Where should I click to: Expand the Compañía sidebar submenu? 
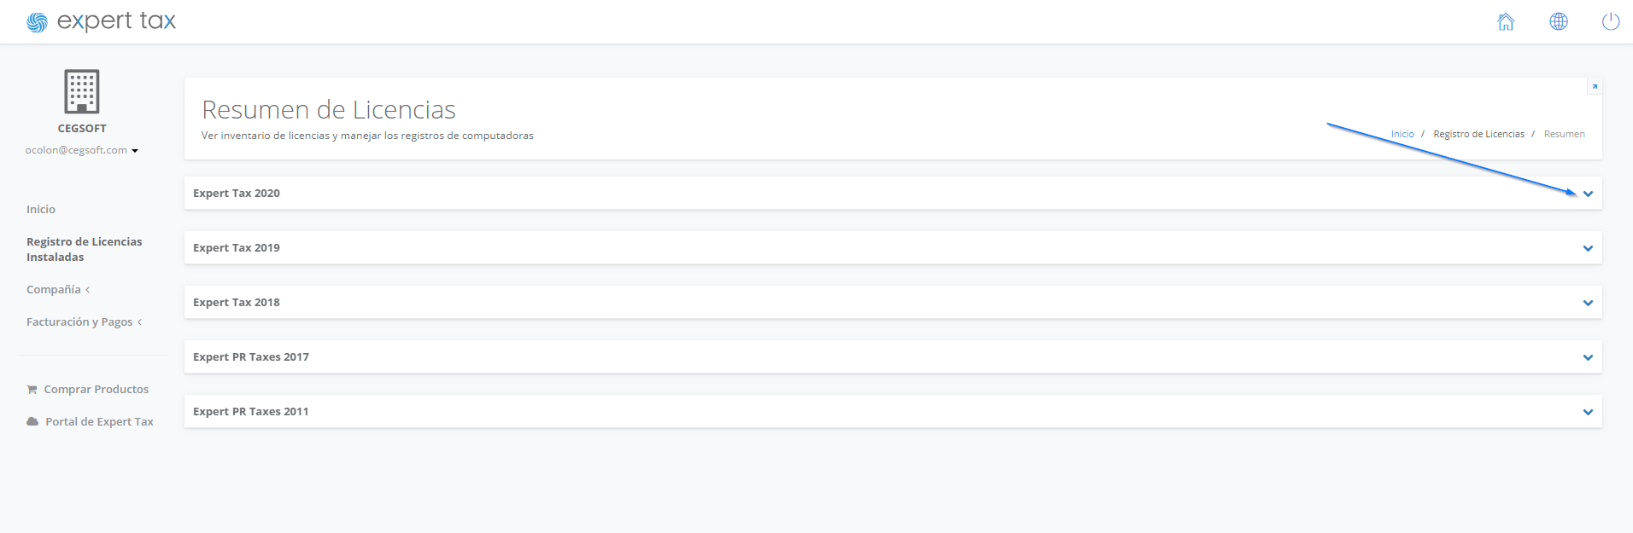[58, 290]
